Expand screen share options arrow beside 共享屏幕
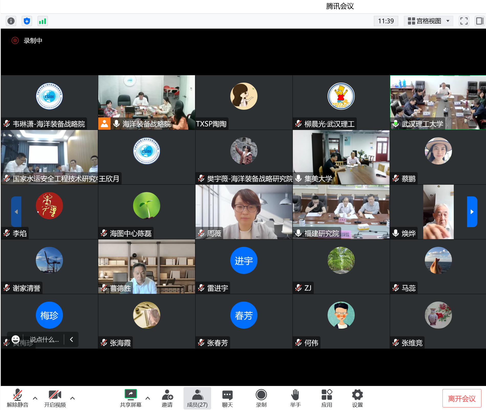The image size is (486, 410). click(148, 398)
